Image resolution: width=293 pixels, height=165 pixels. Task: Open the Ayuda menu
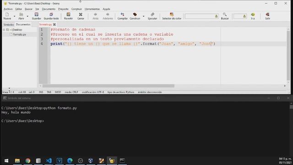pos(106,9)
